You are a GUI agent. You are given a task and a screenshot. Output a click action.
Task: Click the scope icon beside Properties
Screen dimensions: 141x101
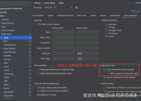pos(30,96)
